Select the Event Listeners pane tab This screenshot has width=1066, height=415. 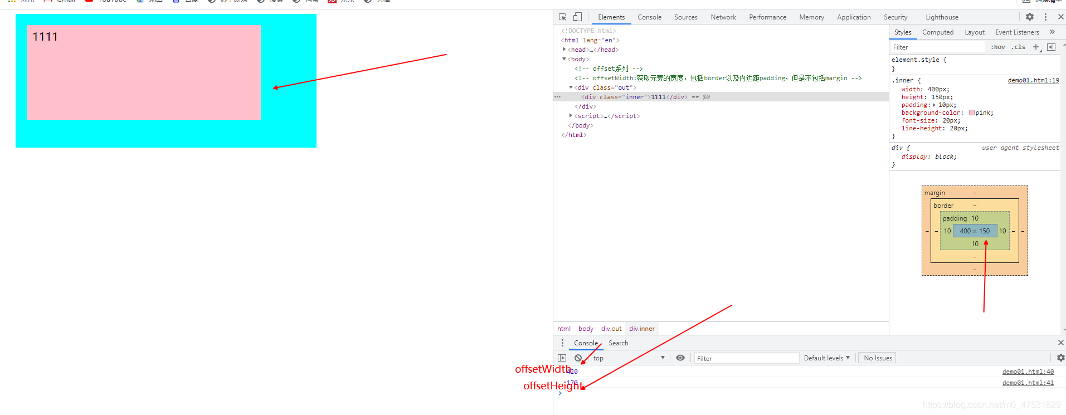pyautogui.click(x=1018, y=32)
